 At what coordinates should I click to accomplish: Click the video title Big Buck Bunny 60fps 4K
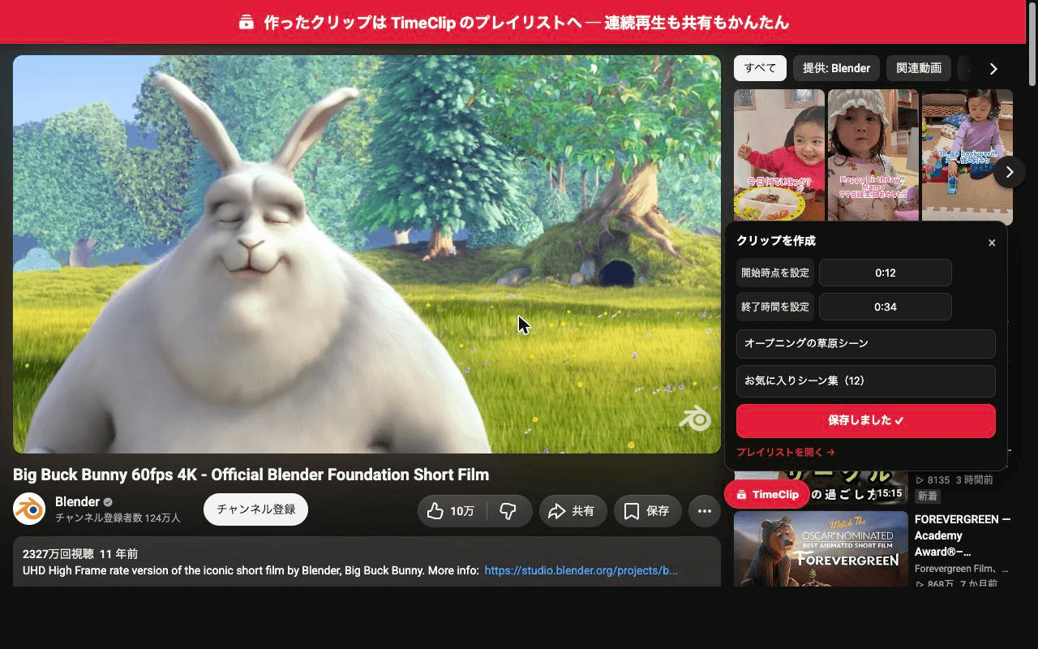(251, 475)
